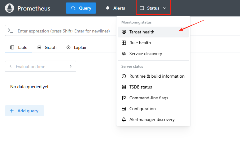Click the magnifier icon in Query button

pyautogui.click(x=73, y=8)
